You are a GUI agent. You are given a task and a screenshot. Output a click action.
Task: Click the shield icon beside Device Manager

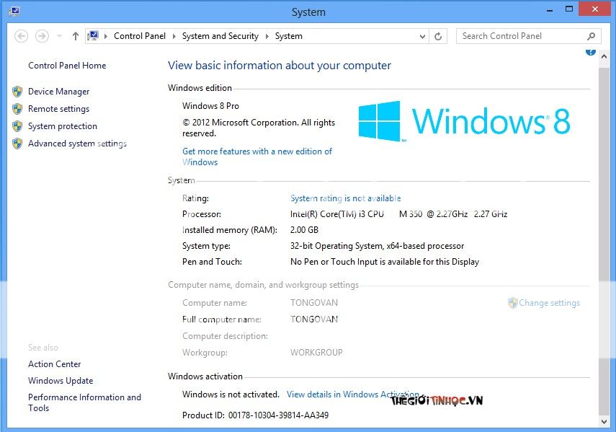tap(17, 92)
